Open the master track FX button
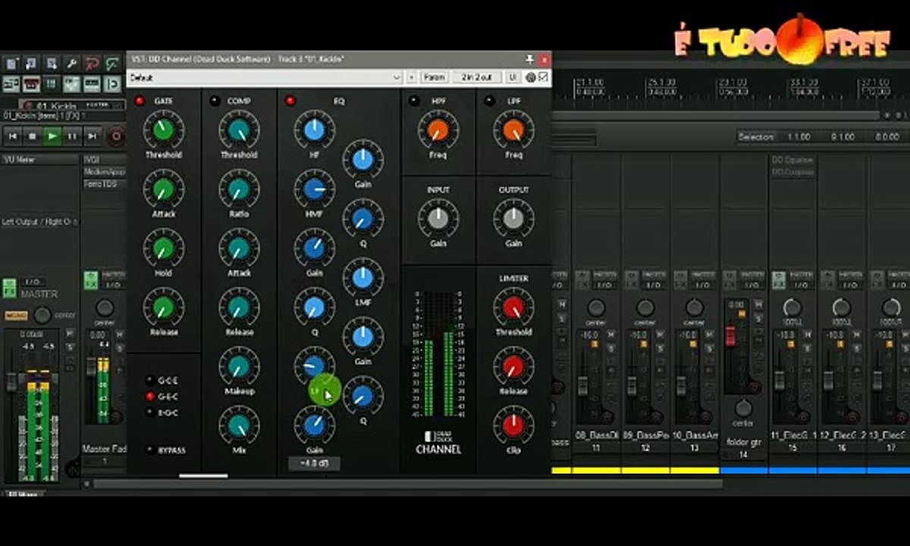This screenshot has width=910, height=546. (x=9, y=287)
